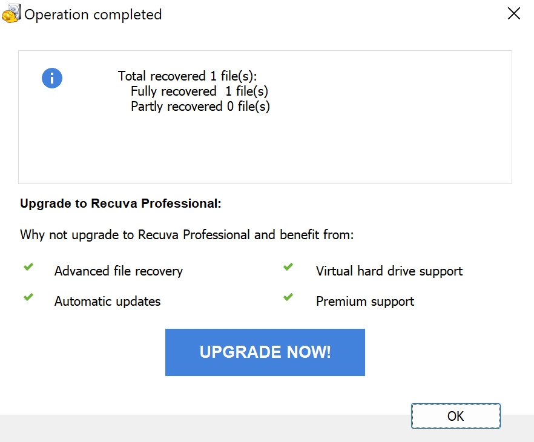Click the checkmark beside Premium support
534x442 pixels.
tap(288, 297)
